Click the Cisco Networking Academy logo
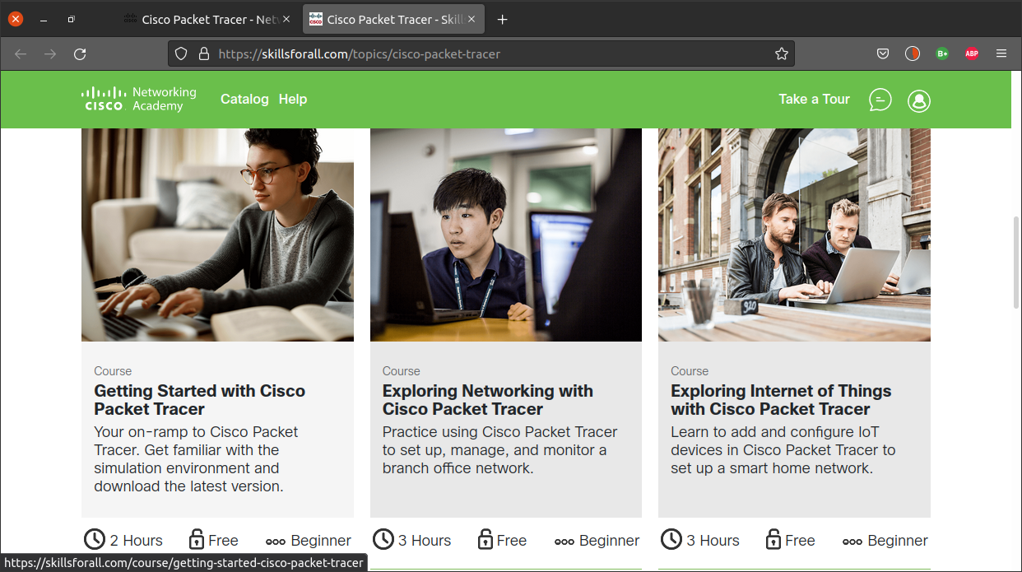Image resolution: width=1022 pixels, height=572 pixels. 139,99
